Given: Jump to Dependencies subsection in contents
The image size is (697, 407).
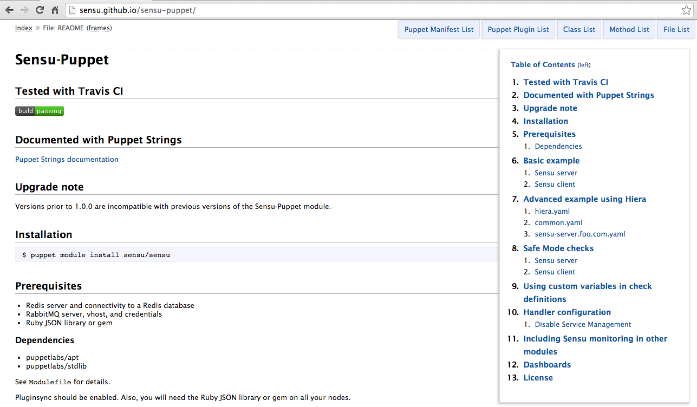Looking at the screenshot, I should point(558,146).
